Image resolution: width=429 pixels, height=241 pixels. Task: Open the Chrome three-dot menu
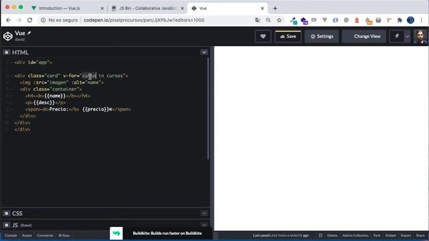(422, 20)
